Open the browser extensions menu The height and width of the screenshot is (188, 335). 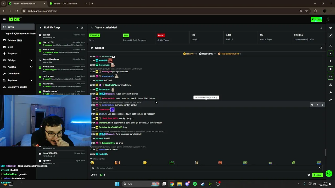(315, 11)
